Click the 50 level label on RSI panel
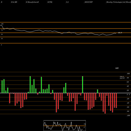Image resolution: width=131 pixels, height=131 pixels. coord(2,34)
